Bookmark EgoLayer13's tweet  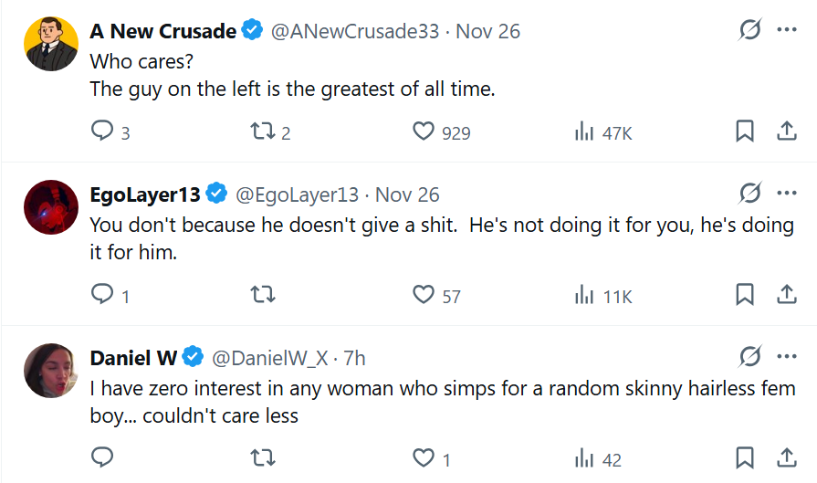[x=745, y=294]
